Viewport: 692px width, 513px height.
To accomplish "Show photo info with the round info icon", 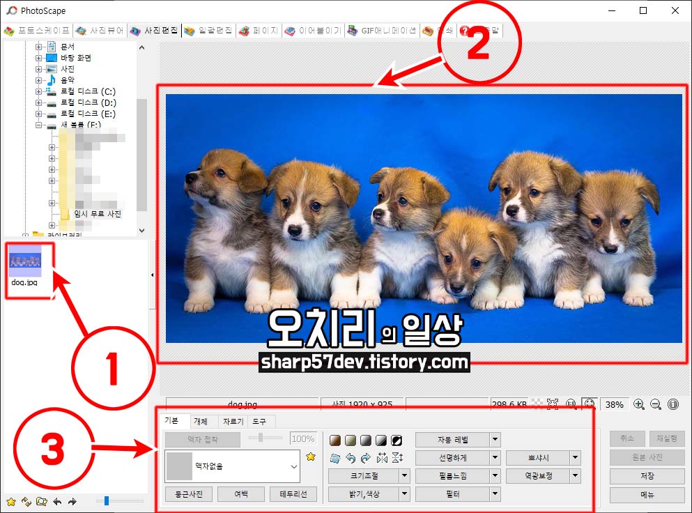I will coord(673,404).
